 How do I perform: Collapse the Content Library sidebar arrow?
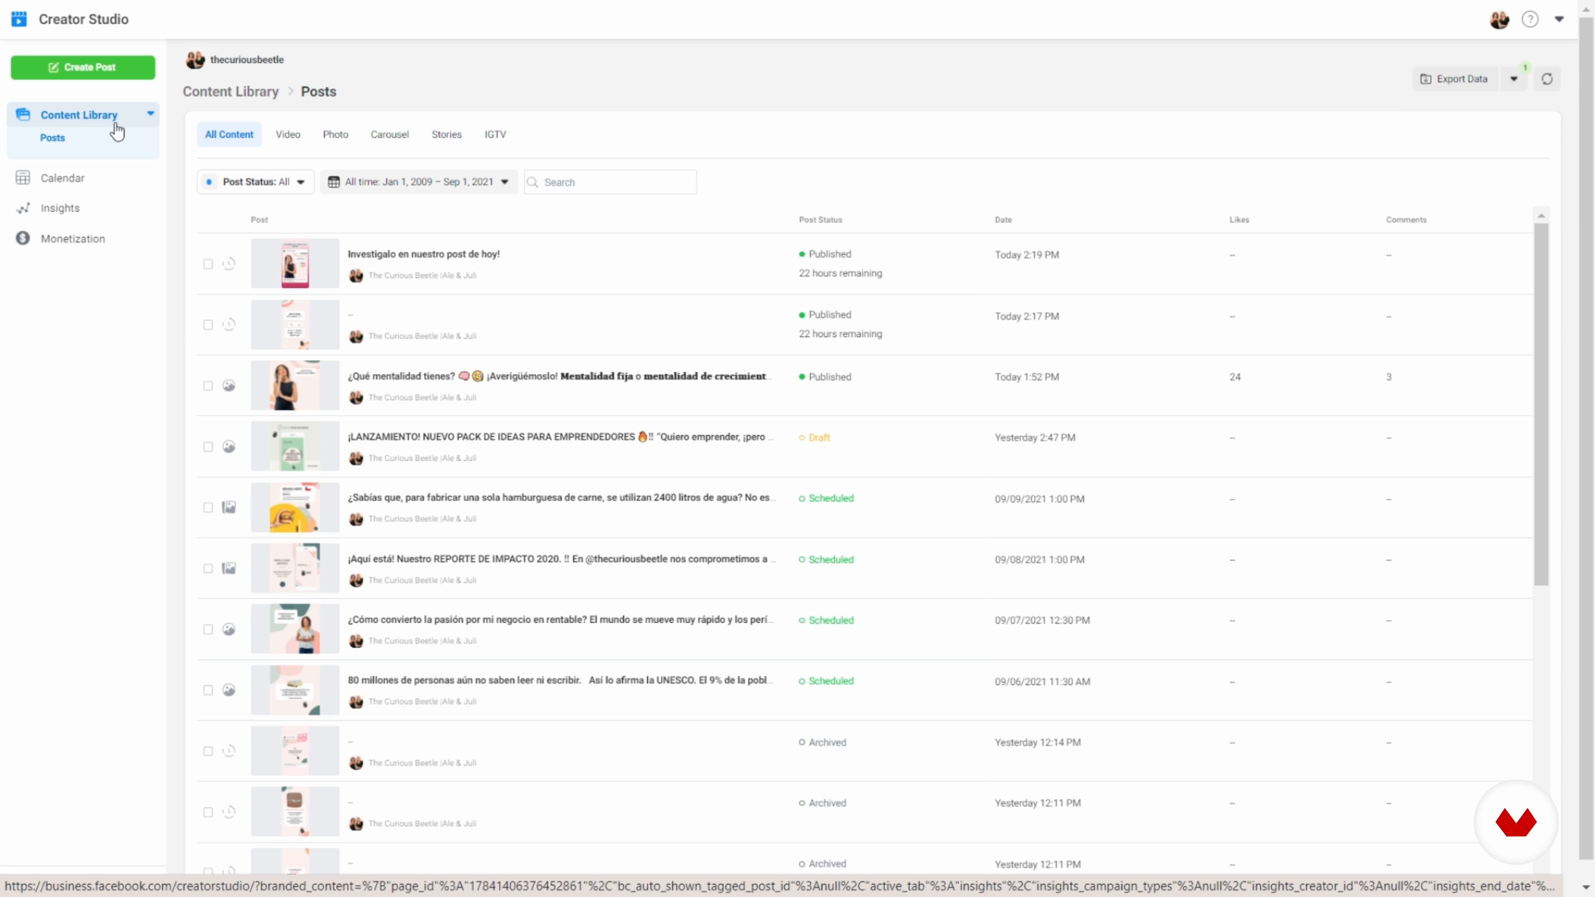[x=150, y=113]
